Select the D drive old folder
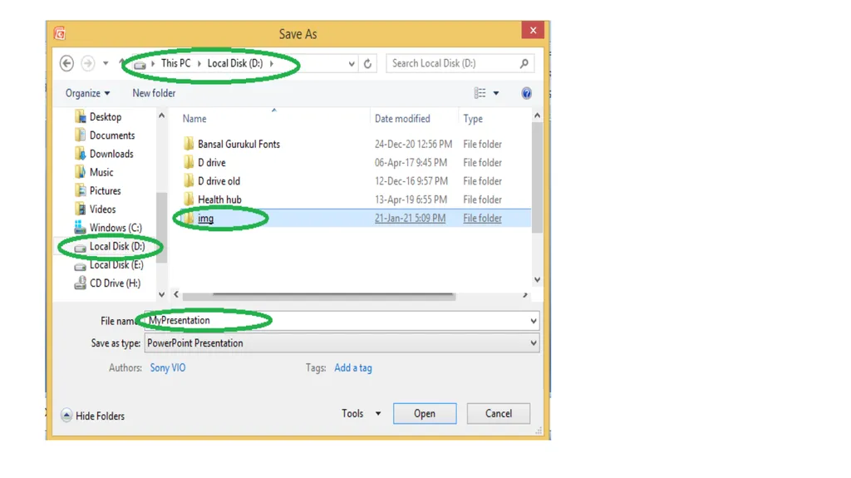 [219, 181]
